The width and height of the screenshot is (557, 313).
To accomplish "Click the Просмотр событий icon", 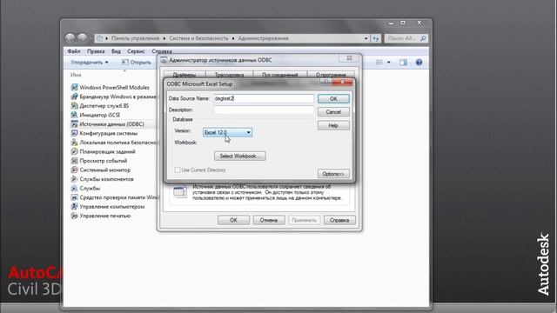I will point(74,161).
